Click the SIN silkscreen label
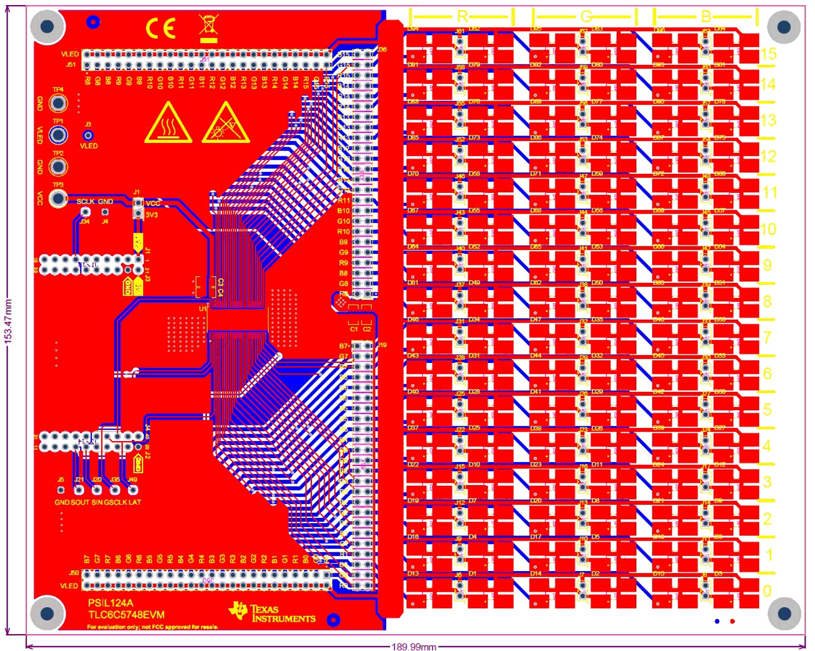The height and width of the screenshot is (651, 815). (97, 502)
